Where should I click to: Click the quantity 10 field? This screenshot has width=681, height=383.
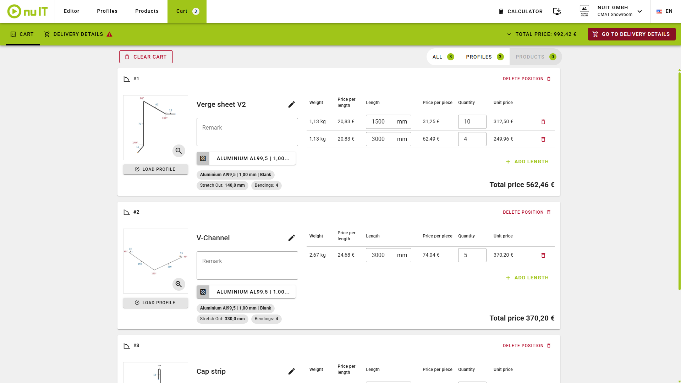pos(472,122)
